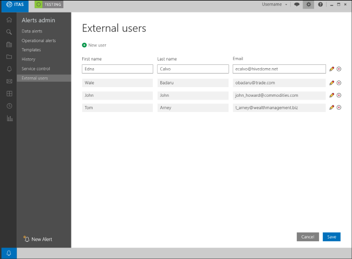The image size is (352, 259).
Task: Open the search magnifier icon in sidebar
Action: (9, 32)
